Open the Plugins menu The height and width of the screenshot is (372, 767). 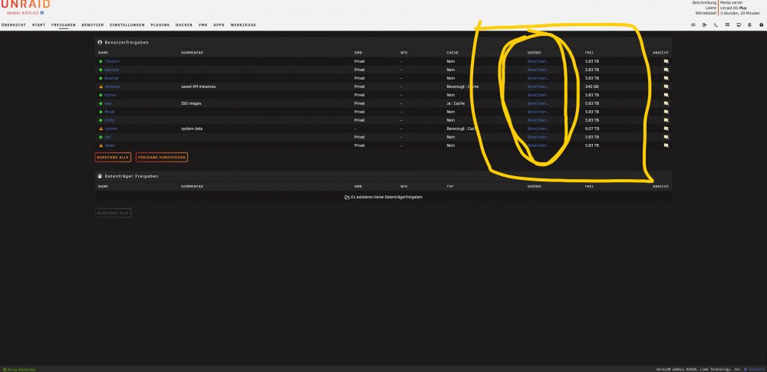click(160, 25)
